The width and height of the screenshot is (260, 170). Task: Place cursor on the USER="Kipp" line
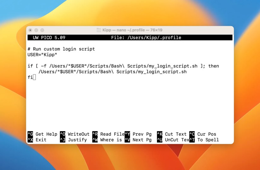click(42, 55)
